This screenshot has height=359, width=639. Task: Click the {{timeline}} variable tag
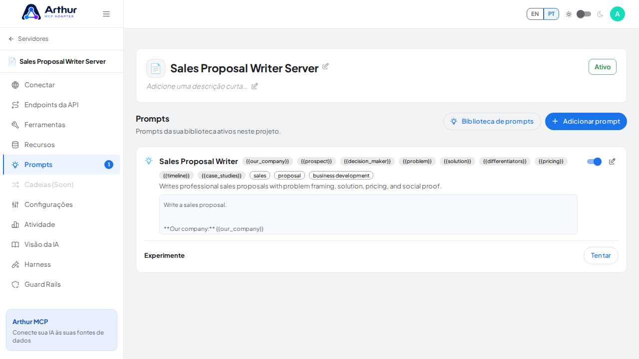177,176
